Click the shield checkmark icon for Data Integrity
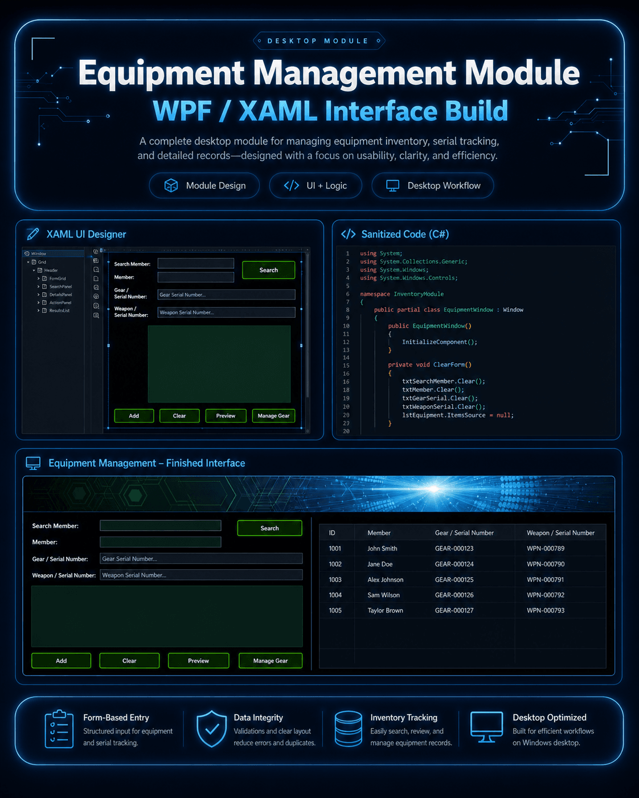This screenshot has height=798, width=639. (x=211, y=729)
